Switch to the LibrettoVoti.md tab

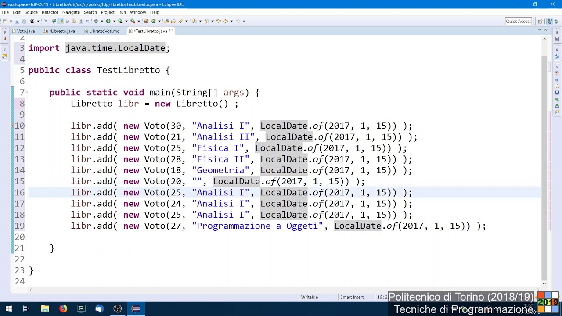pos(102,31)
